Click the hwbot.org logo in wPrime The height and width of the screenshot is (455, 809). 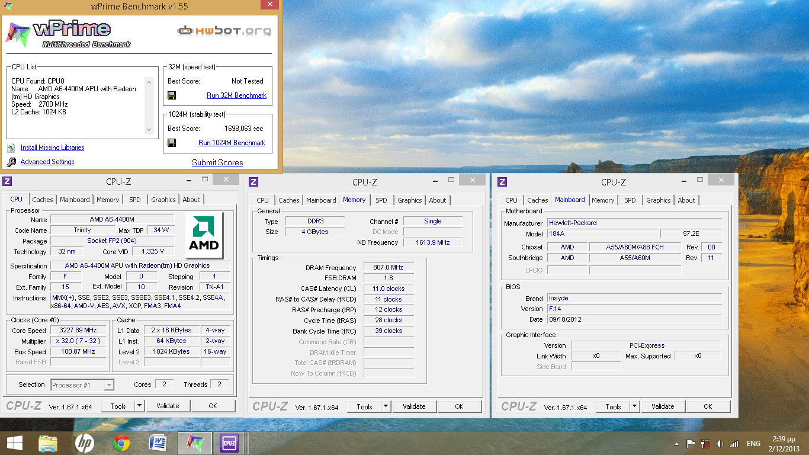pos(225,30)
